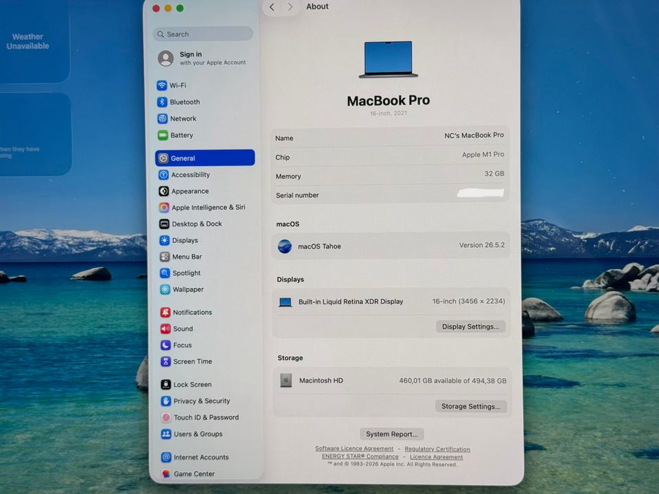Open the Appearance icon entry
This screenshot has width=659, height=494.
(x=164, y=191)
